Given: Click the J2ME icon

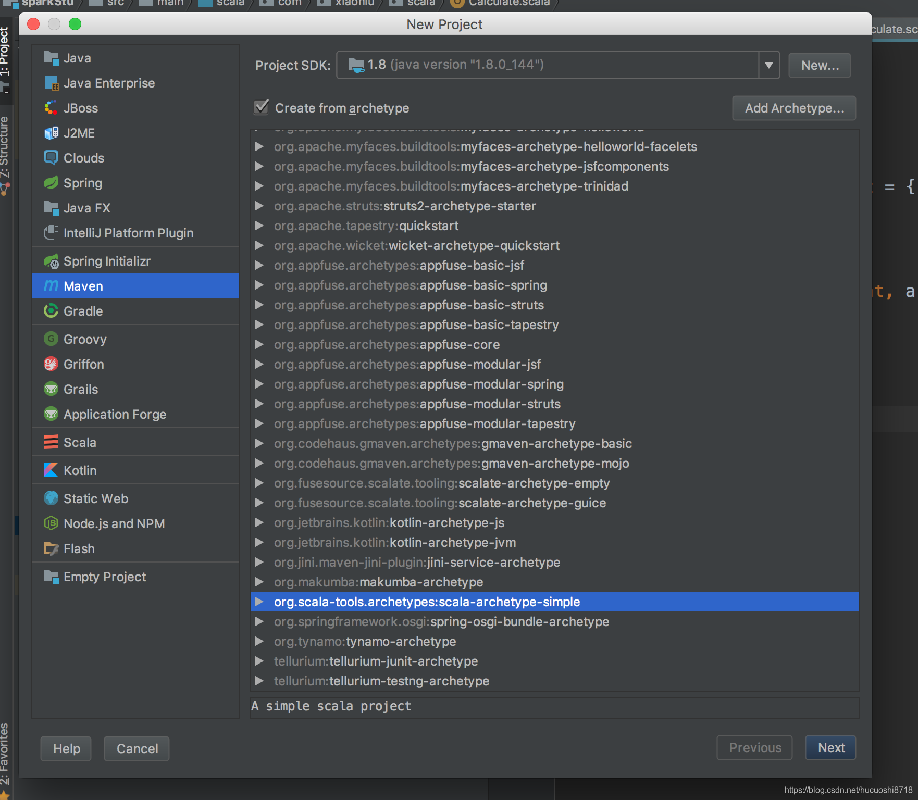Looking at the screenshot, I should 51,133.
